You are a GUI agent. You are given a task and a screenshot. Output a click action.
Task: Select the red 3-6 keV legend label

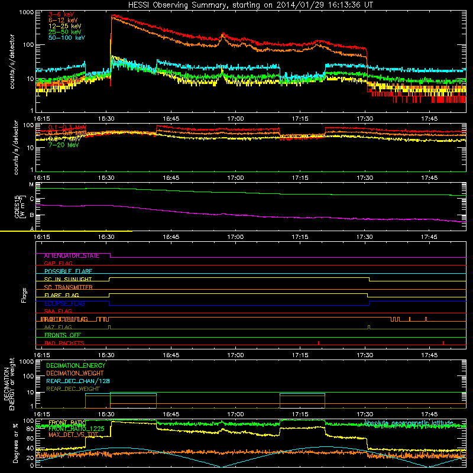coord(61,14)
